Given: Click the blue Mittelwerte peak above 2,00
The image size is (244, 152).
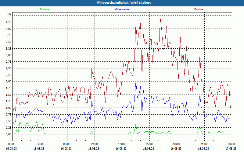Looking at the screenshot, I should tap(136, 81).
